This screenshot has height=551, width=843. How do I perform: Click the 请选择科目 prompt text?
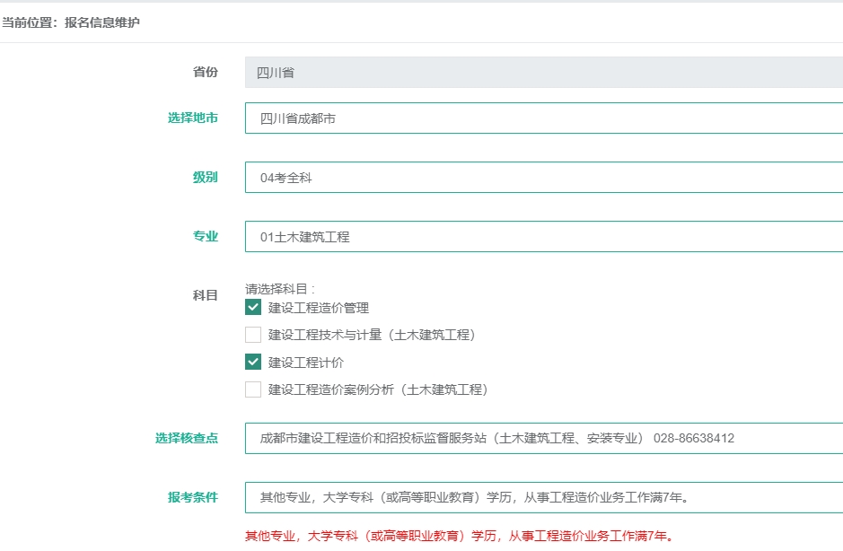click(280, 289)
